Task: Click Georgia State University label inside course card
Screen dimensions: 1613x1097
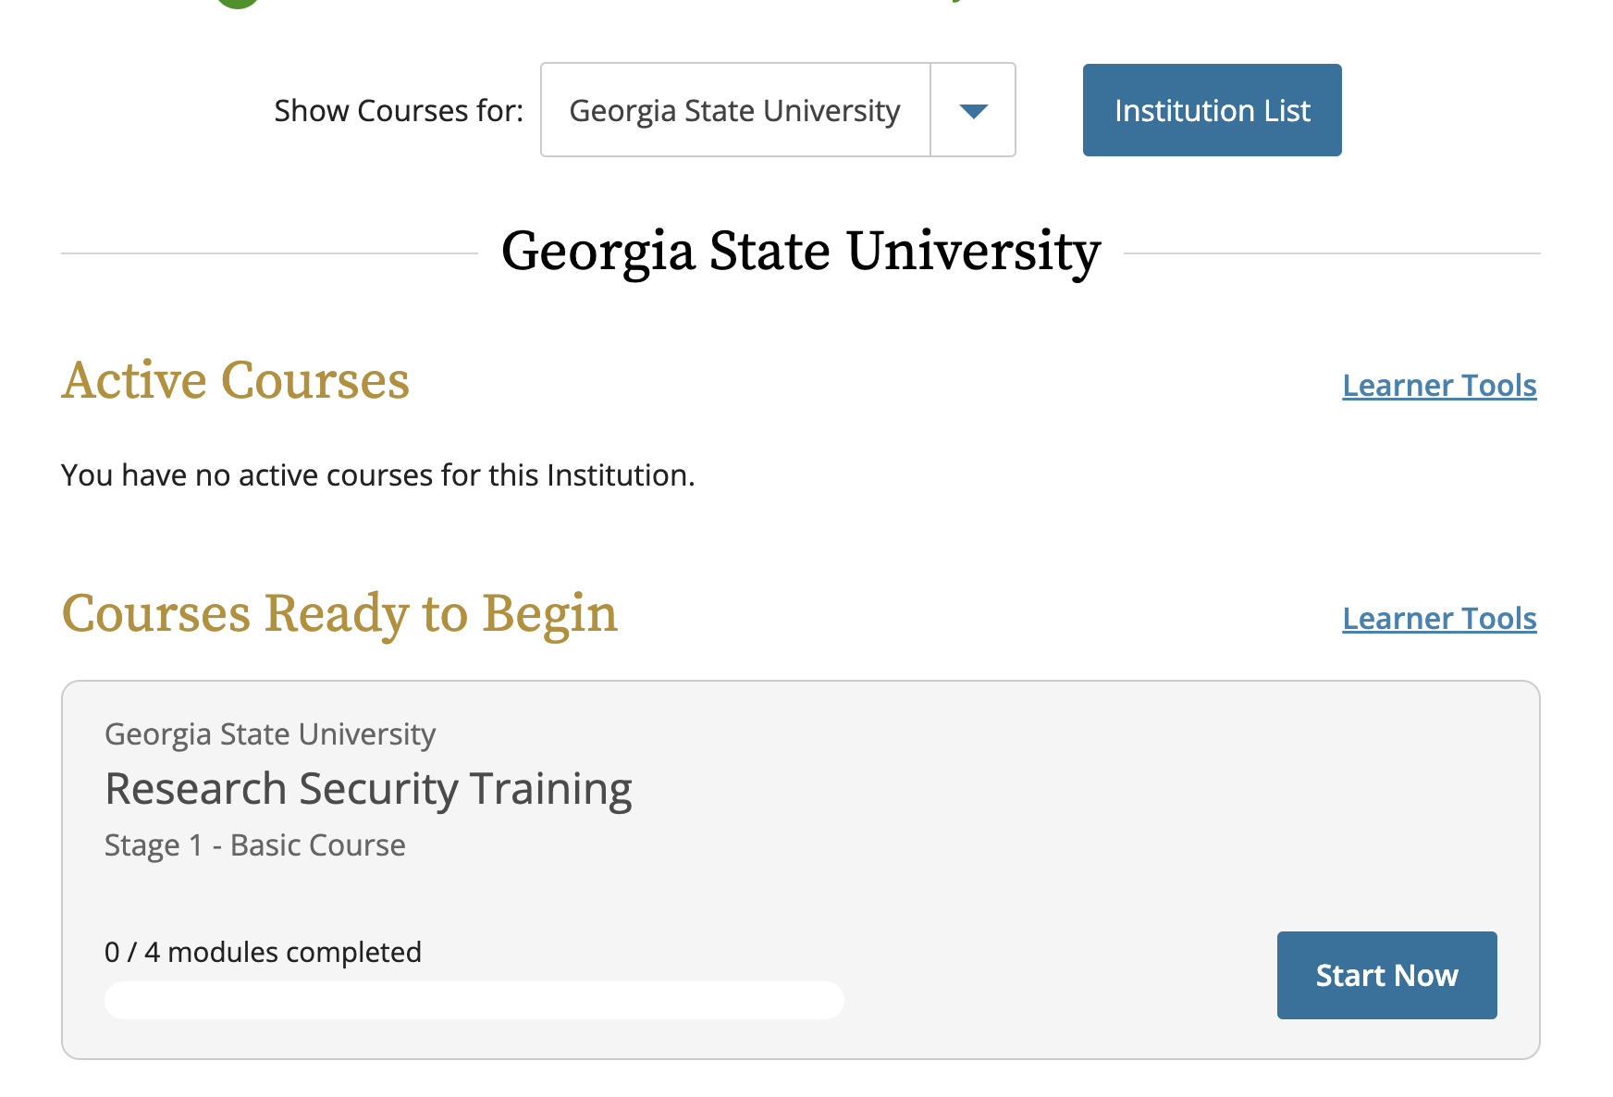Action: click(269, 733)
